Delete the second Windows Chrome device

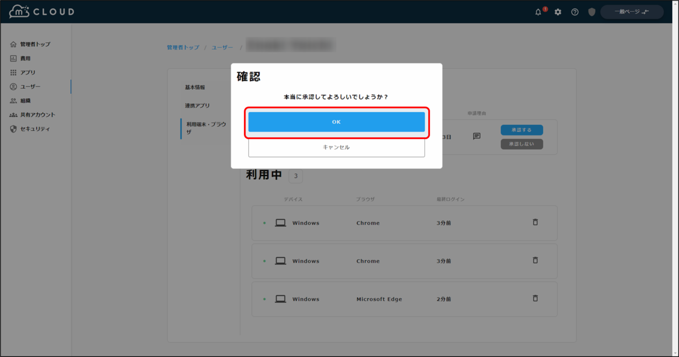click(535, 260)
